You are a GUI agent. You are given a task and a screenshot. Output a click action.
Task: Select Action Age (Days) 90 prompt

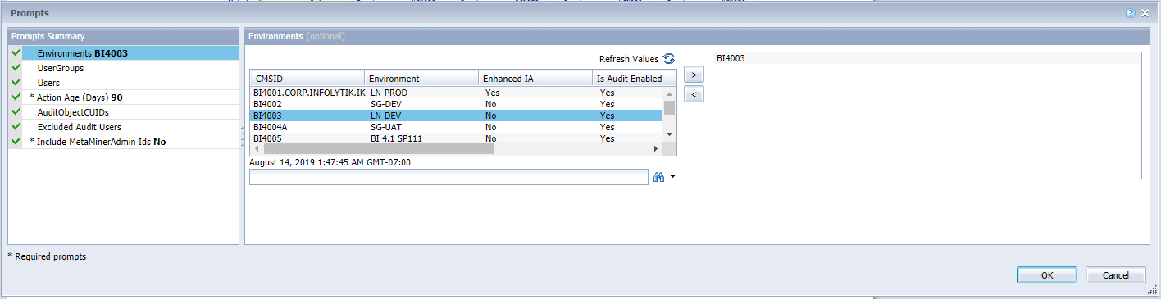pos(124,97)
